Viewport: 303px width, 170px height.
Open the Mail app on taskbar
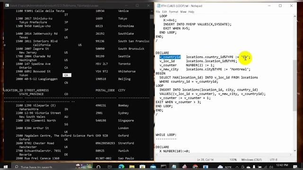153,167
